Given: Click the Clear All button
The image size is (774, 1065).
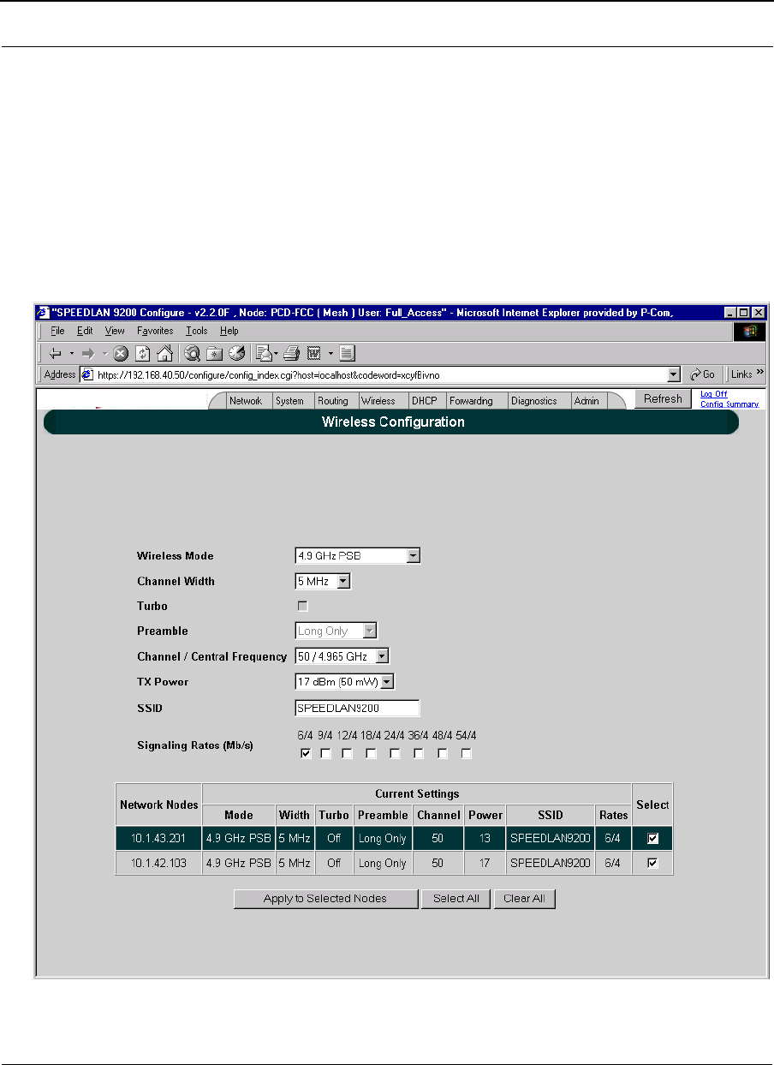Looking at the screenshot, I should click(x=525, y=899).
